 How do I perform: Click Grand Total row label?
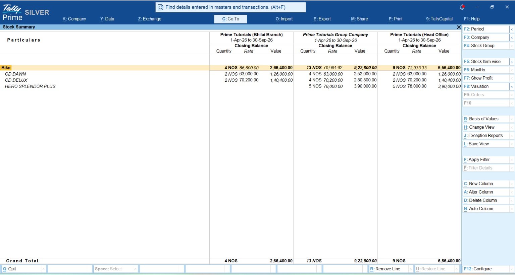click(x=22, y=261)
